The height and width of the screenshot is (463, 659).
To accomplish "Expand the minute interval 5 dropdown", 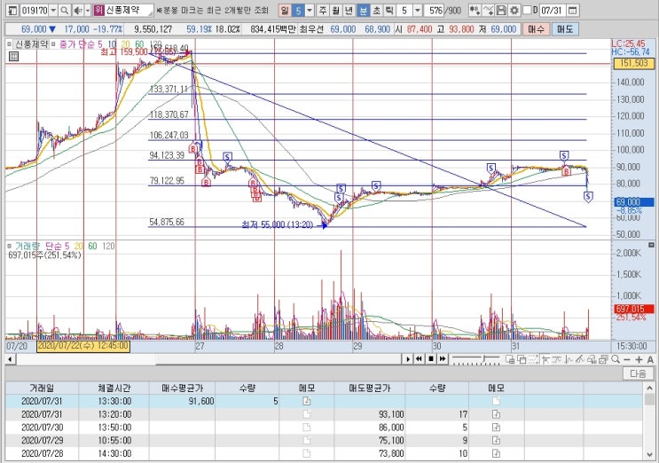I will click(x=418, y=11).
